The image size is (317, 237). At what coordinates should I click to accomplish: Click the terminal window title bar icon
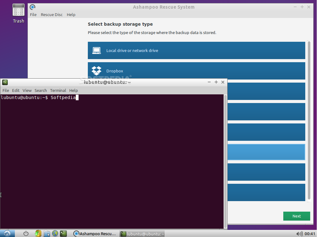tap(5, 82)
